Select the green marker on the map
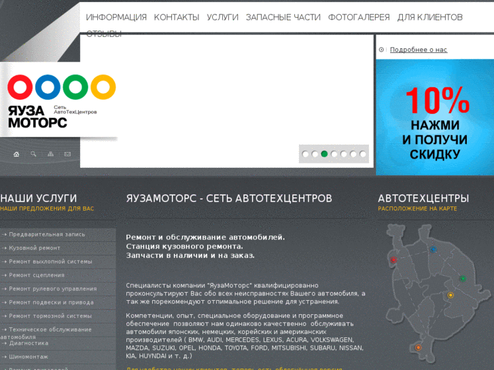Image resolution: width=494 pixels, height=370 pixels. [x=463, y=278]
